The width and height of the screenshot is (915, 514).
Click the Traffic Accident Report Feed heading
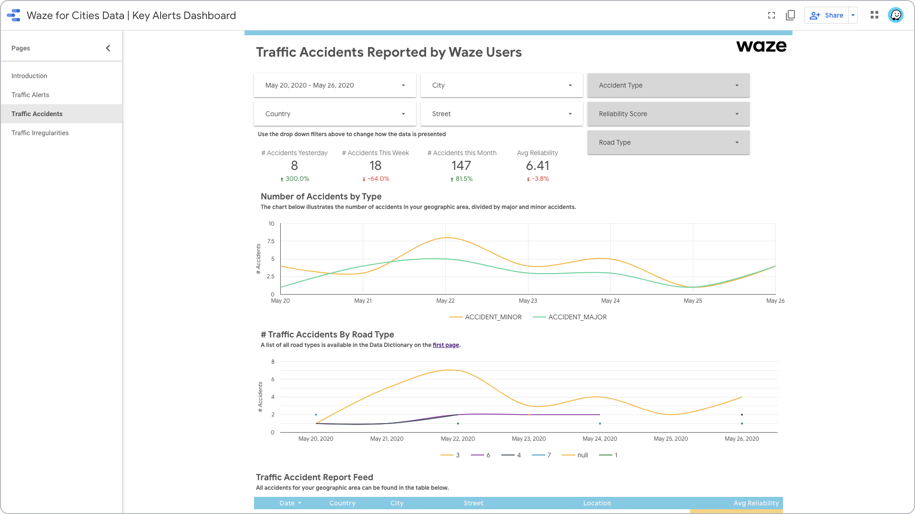(x=315, y=477)
